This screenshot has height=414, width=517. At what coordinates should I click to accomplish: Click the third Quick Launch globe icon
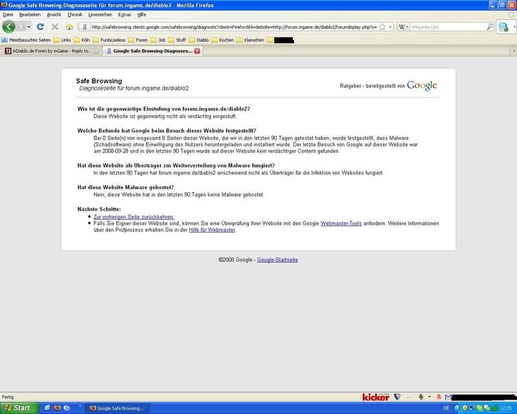(x=67, y=408)
